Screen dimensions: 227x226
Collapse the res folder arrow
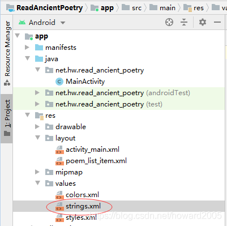tap(28, 115)
